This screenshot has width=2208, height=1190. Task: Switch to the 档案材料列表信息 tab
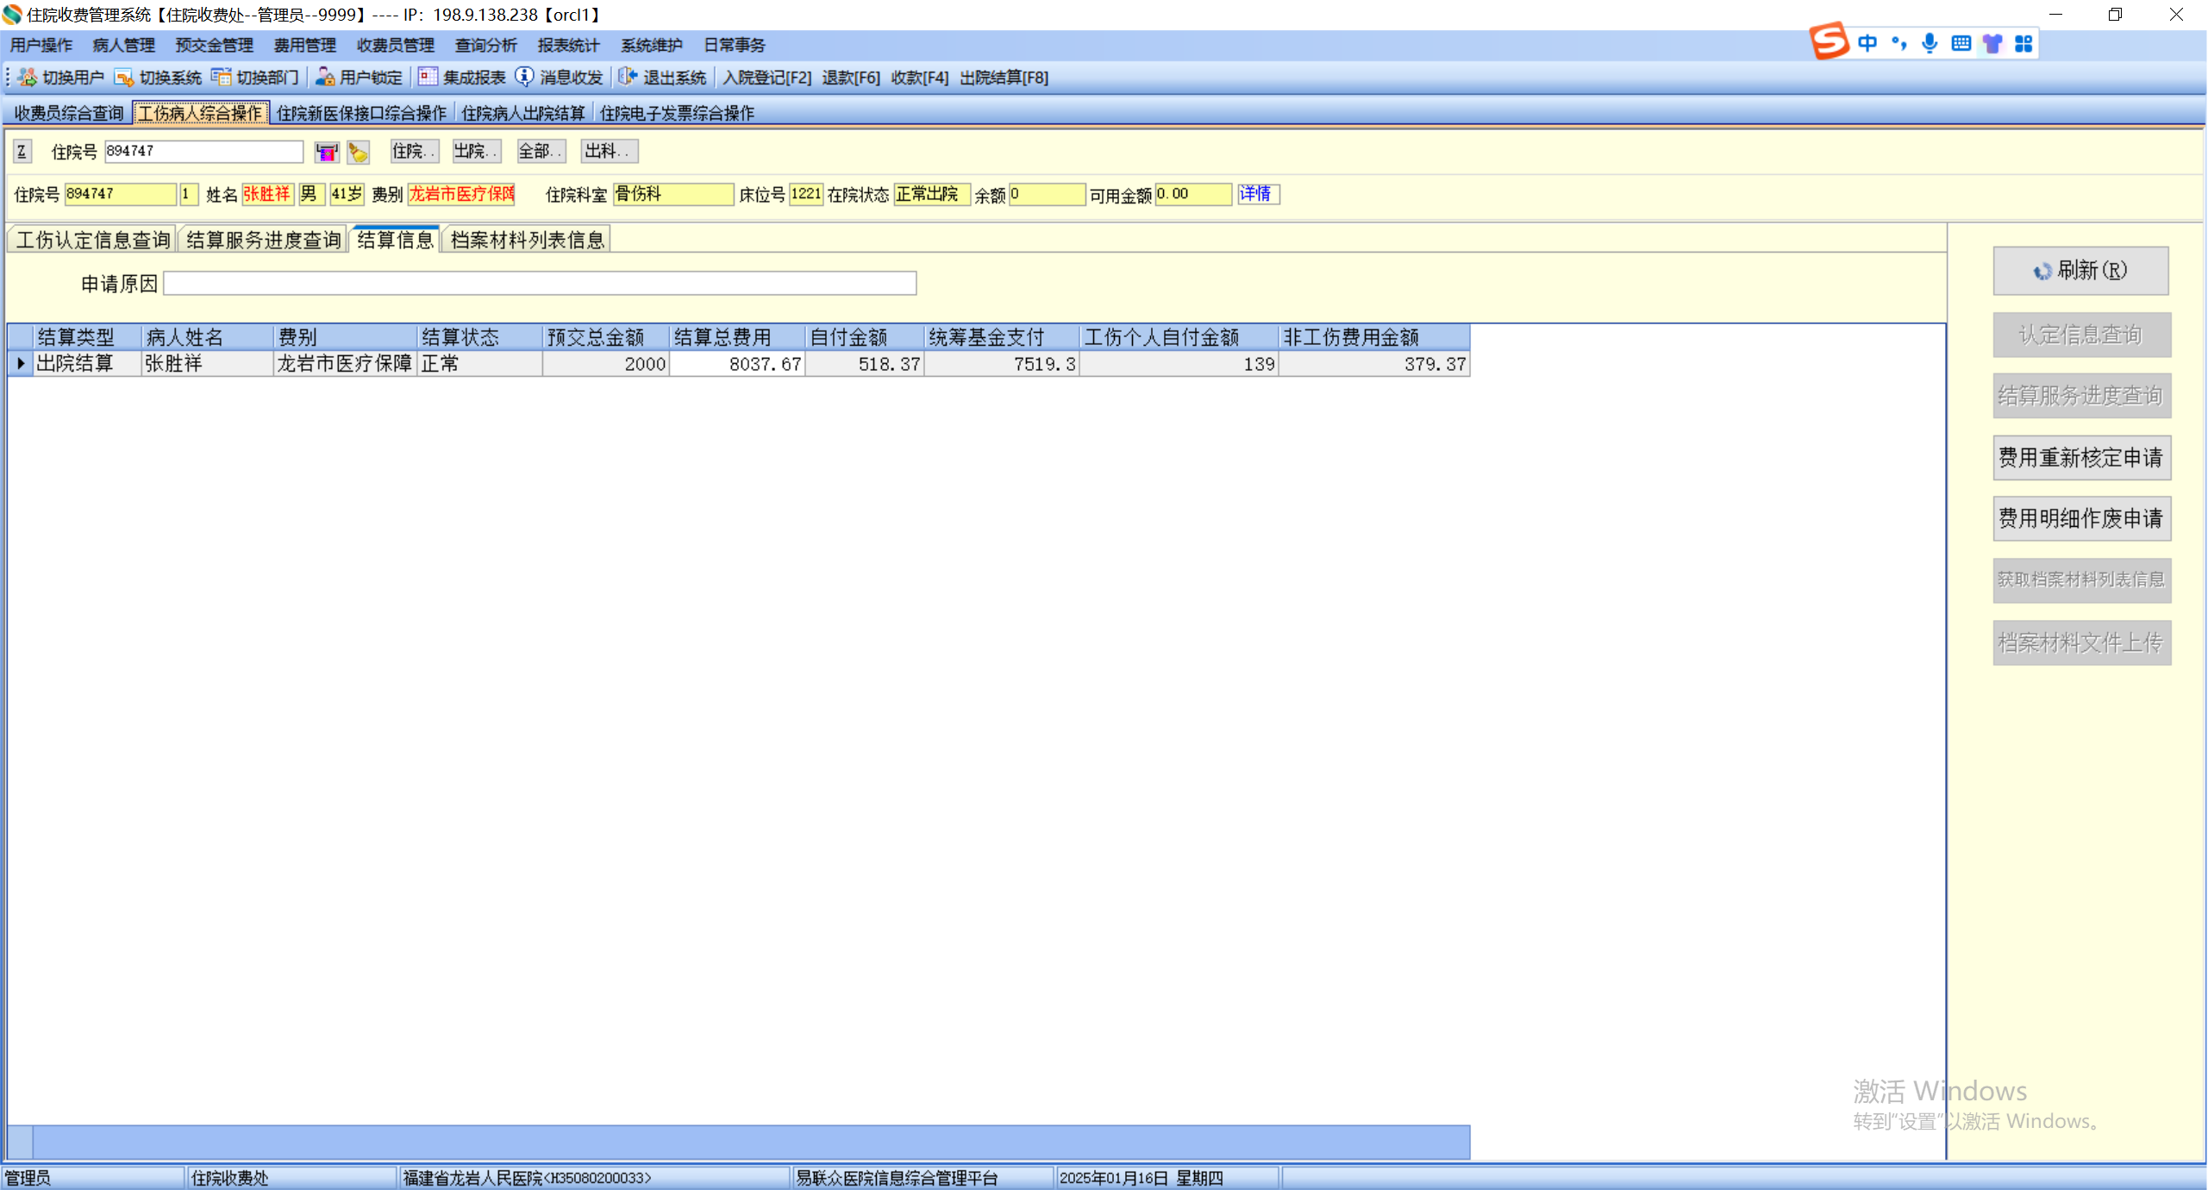(527, 240)
